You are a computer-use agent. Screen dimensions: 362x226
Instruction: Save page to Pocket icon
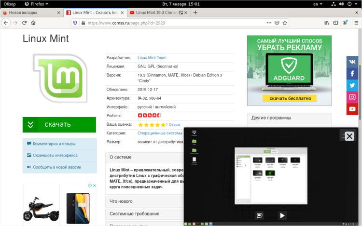coord(277,23)
